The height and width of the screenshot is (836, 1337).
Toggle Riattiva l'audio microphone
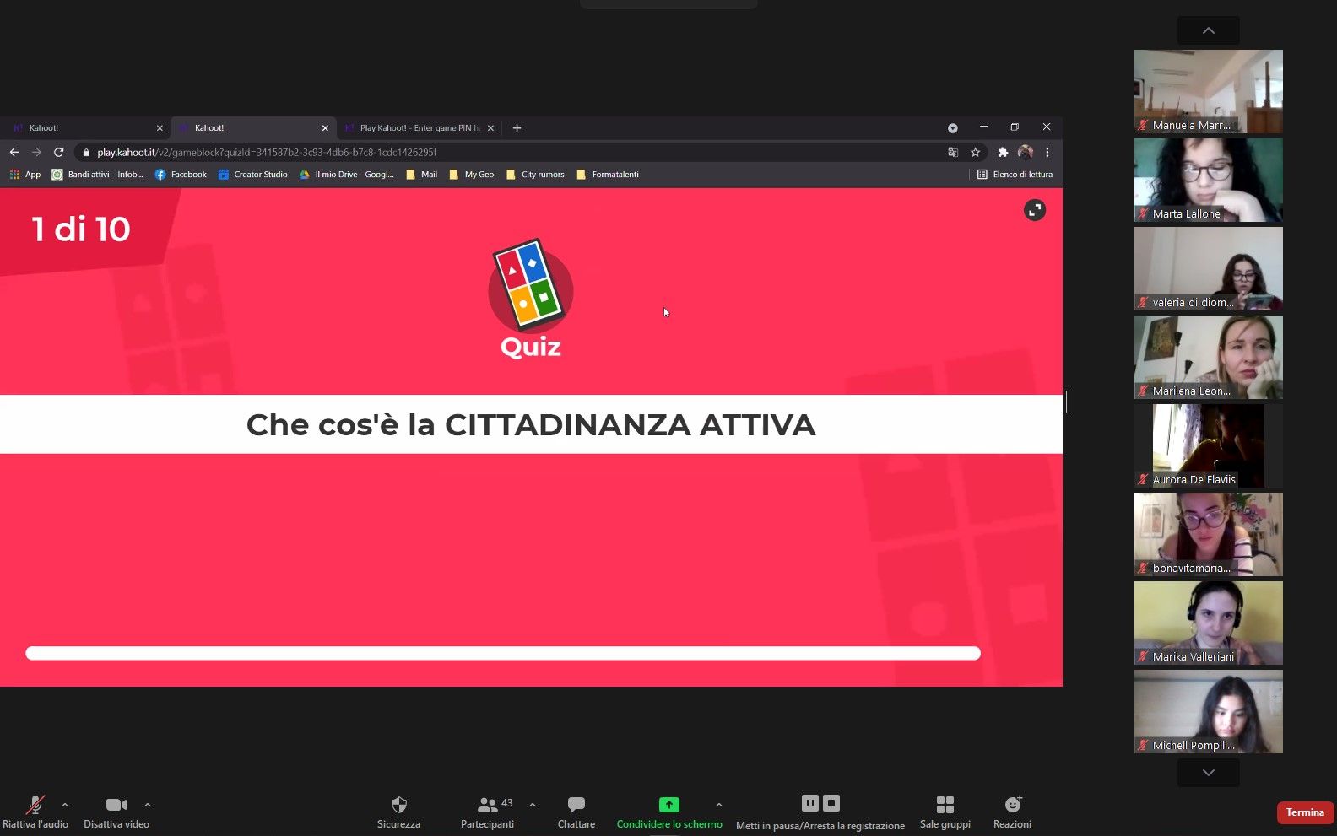coord(35,805)
